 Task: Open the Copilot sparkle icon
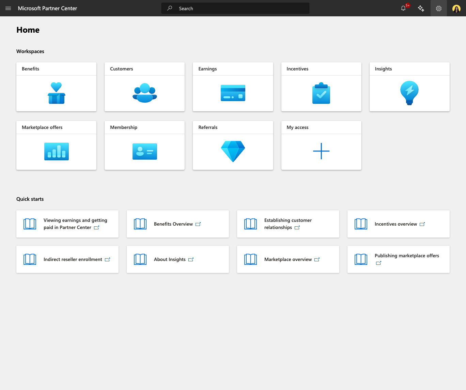421,8
